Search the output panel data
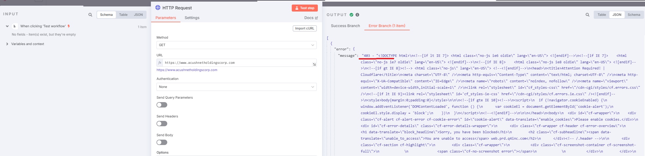The height and width of the screenshot is (156, 645). point(587,15)
